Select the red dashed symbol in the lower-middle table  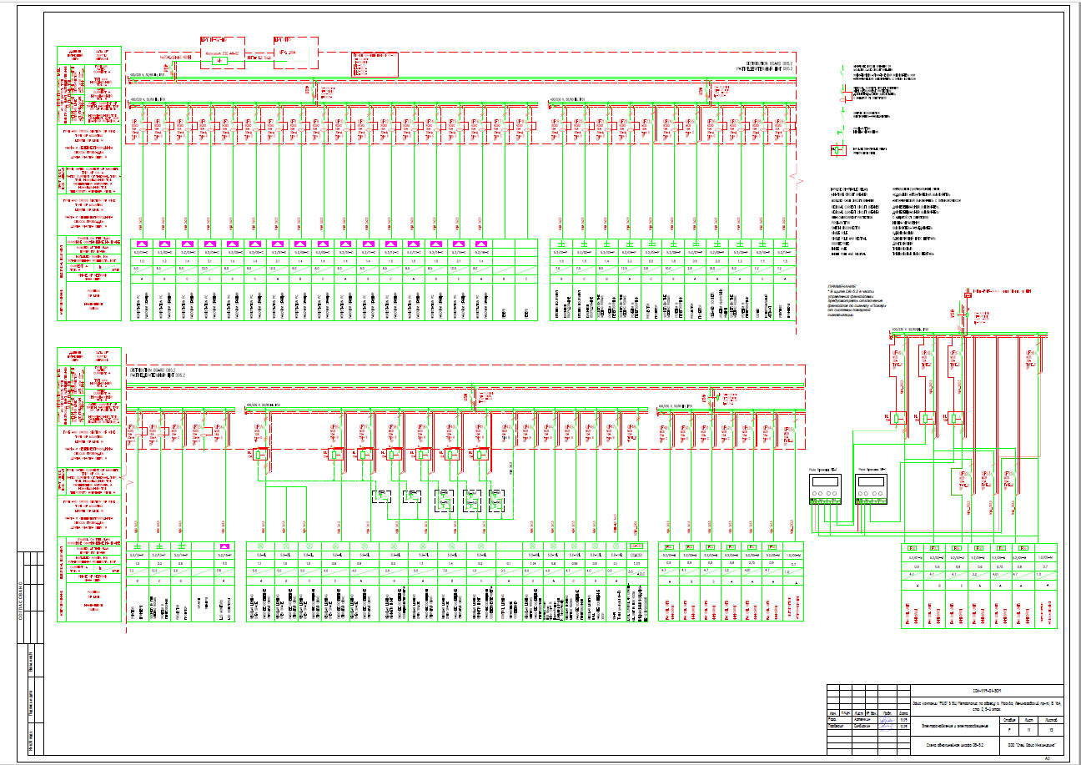(635, 546)
